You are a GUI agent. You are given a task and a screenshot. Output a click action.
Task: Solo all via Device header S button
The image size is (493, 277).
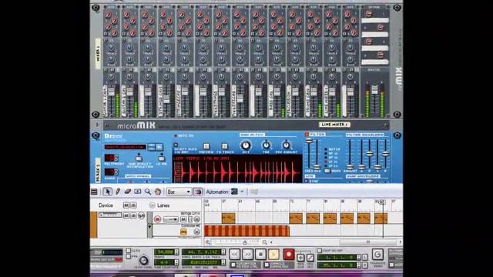(x=133, y=205)
